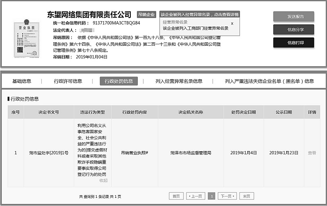
Task: Click the 信息打印 button
Action: point(293,43)
